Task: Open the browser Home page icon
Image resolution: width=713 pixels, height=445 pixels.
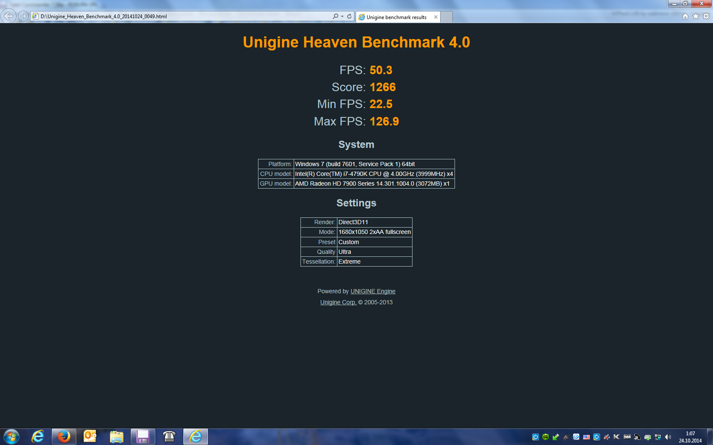Action: click(x=685, y=16)
